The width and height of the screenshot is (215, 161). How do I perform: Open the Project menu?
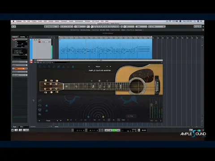[34, 21]
